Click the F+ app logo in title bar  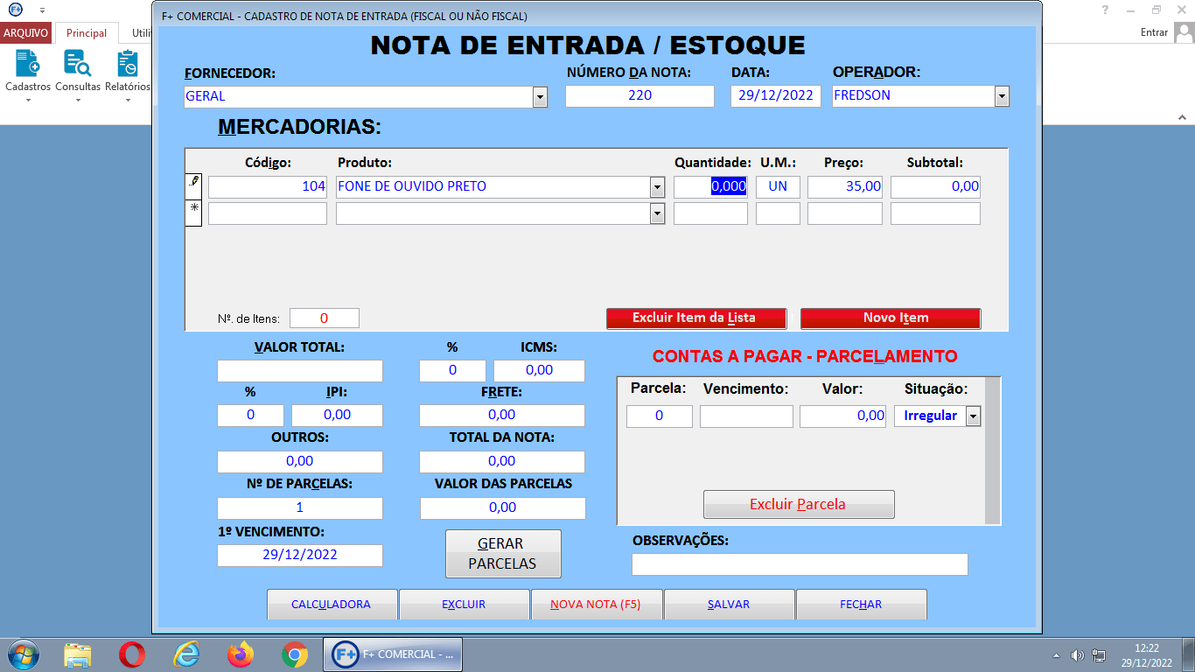tap(15, 9)
